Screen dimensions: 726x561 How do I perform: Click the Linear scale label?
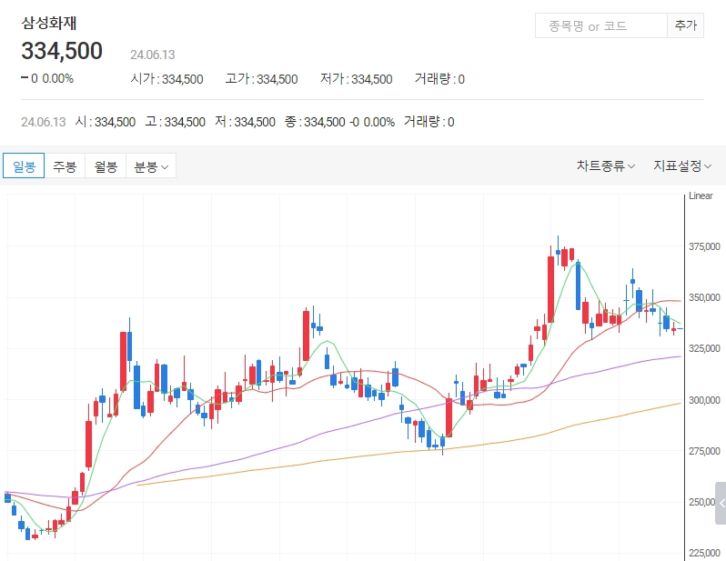tap(701, 195)
